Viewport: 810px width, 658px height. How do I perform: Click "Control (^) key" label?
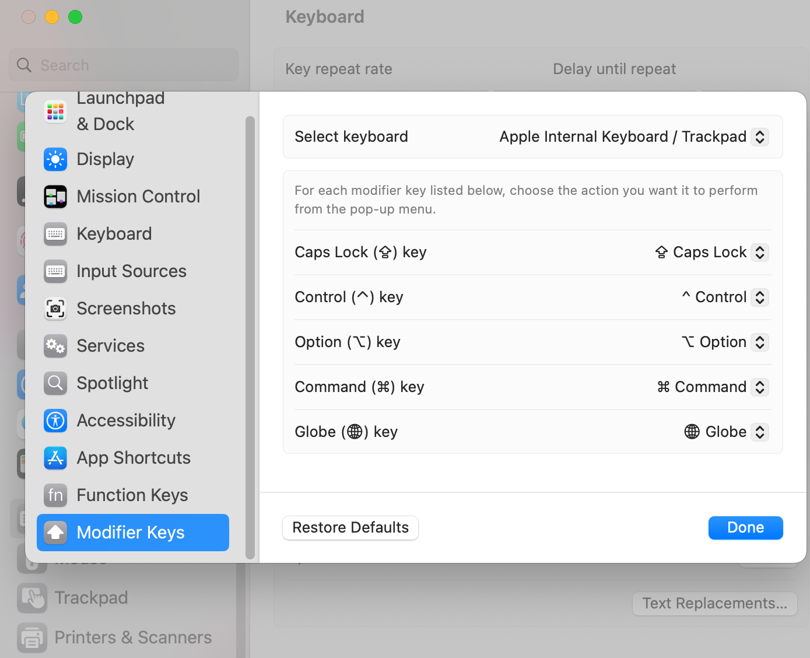[x=349, y=297]
